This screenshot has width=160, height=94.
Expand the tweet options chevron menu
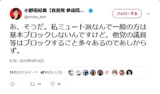(x=148, y=14)
